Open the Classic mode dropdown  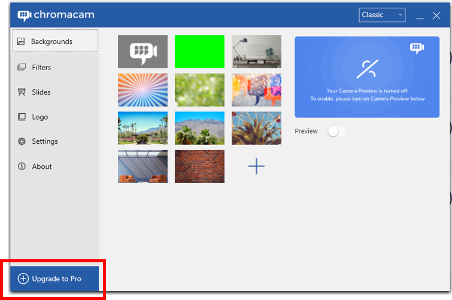382,15
